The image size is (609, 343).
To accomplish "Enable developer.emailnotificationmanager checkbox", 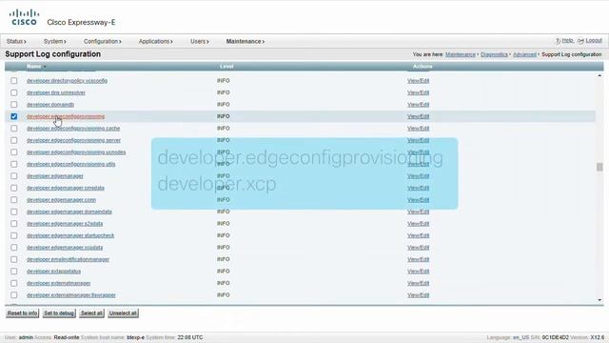I will tap(14, 259).
